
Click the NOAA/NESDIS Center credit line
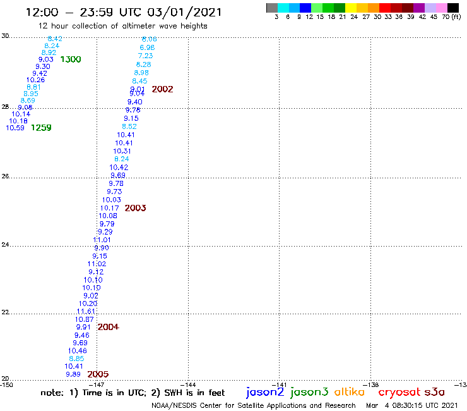point(254,406)
